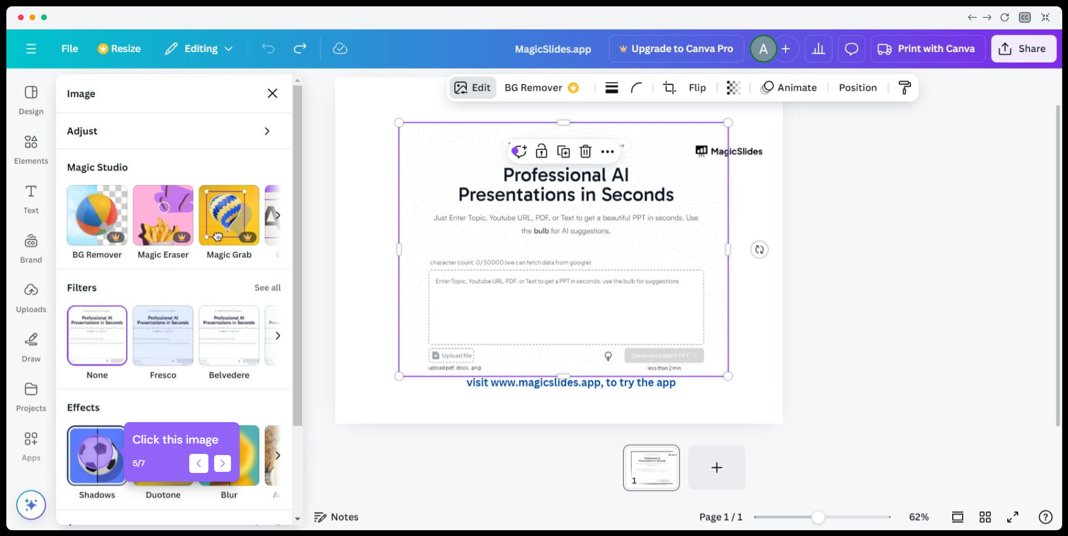Adjust the zoom slider
Viewport: 1068px width, 536px height.
818,517
